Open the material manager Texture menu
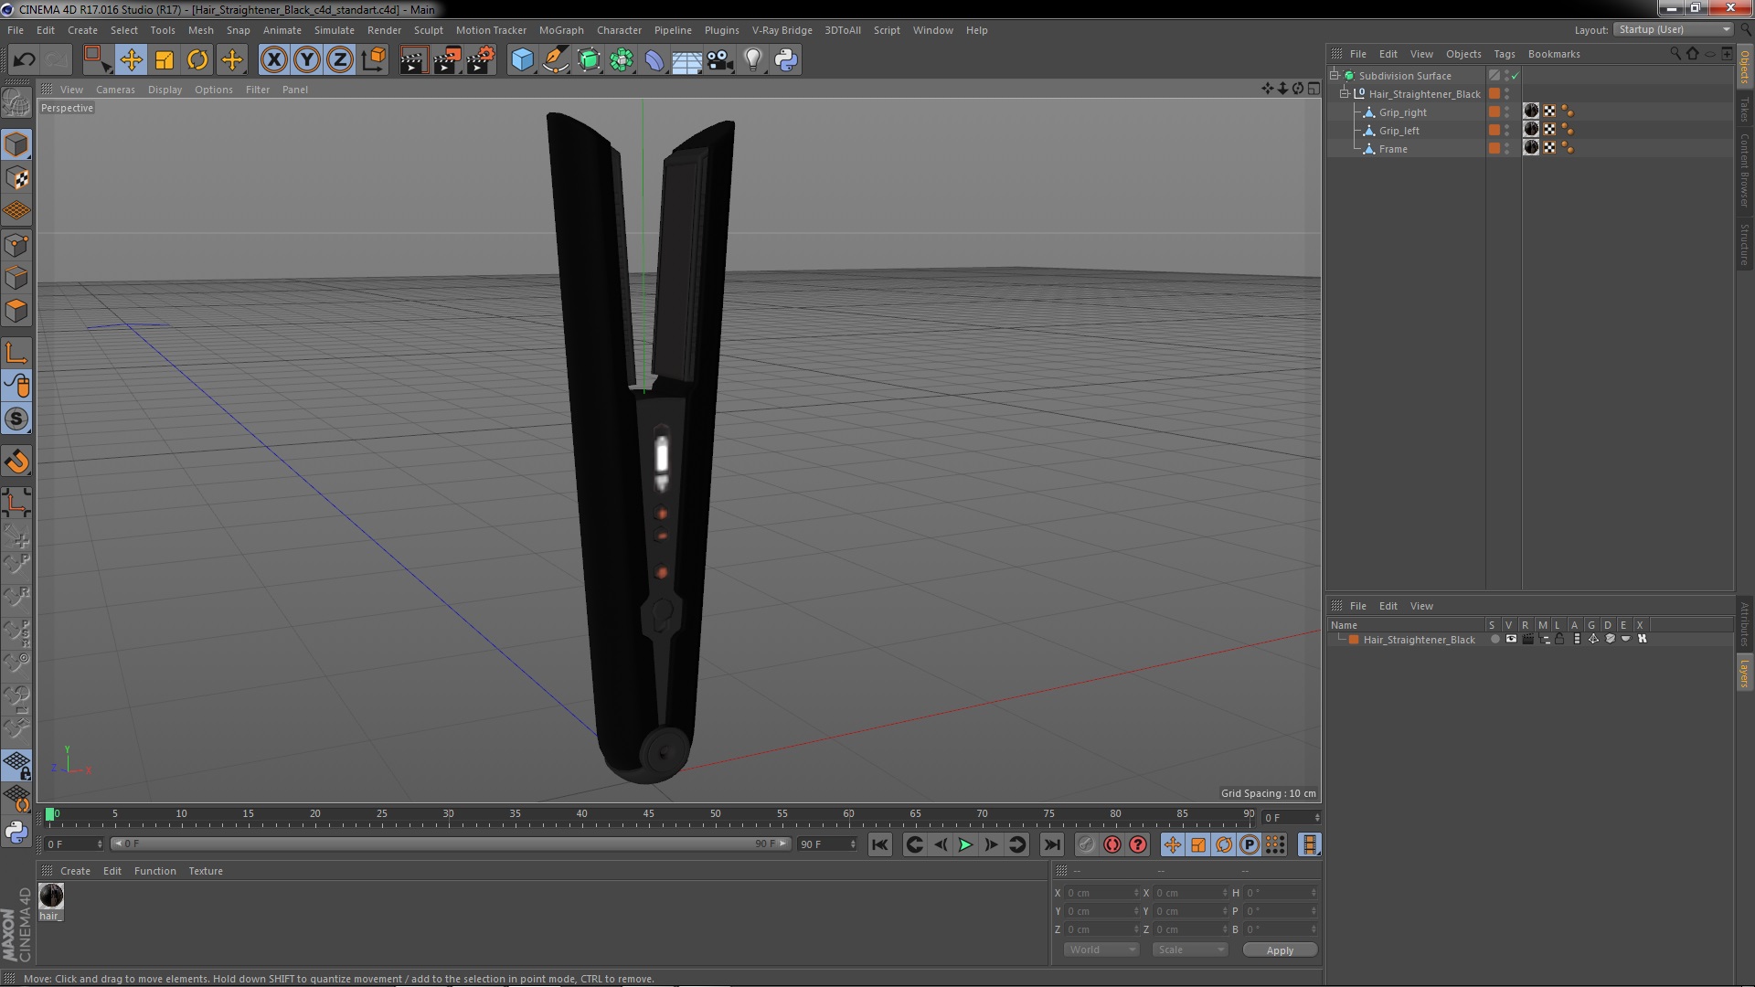 pos(206,871)
